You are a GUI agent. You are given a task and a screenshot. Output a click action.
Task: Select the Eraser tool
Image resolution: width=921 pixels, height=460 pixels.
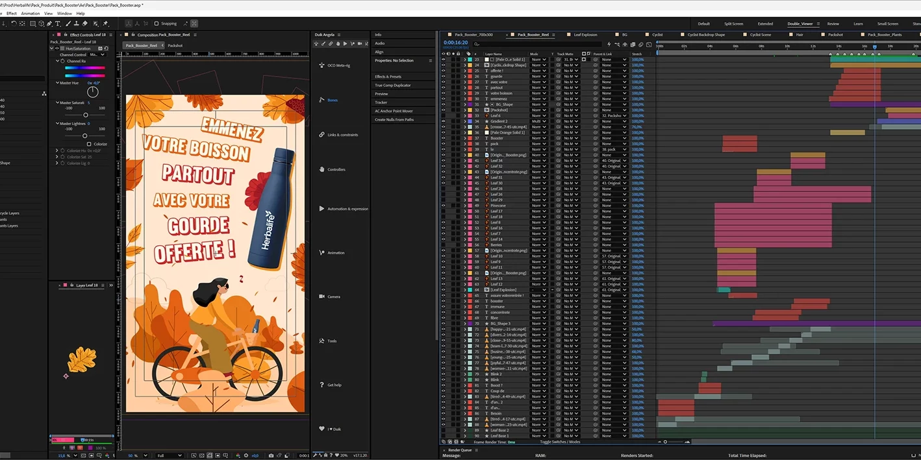tap(84, 23)
